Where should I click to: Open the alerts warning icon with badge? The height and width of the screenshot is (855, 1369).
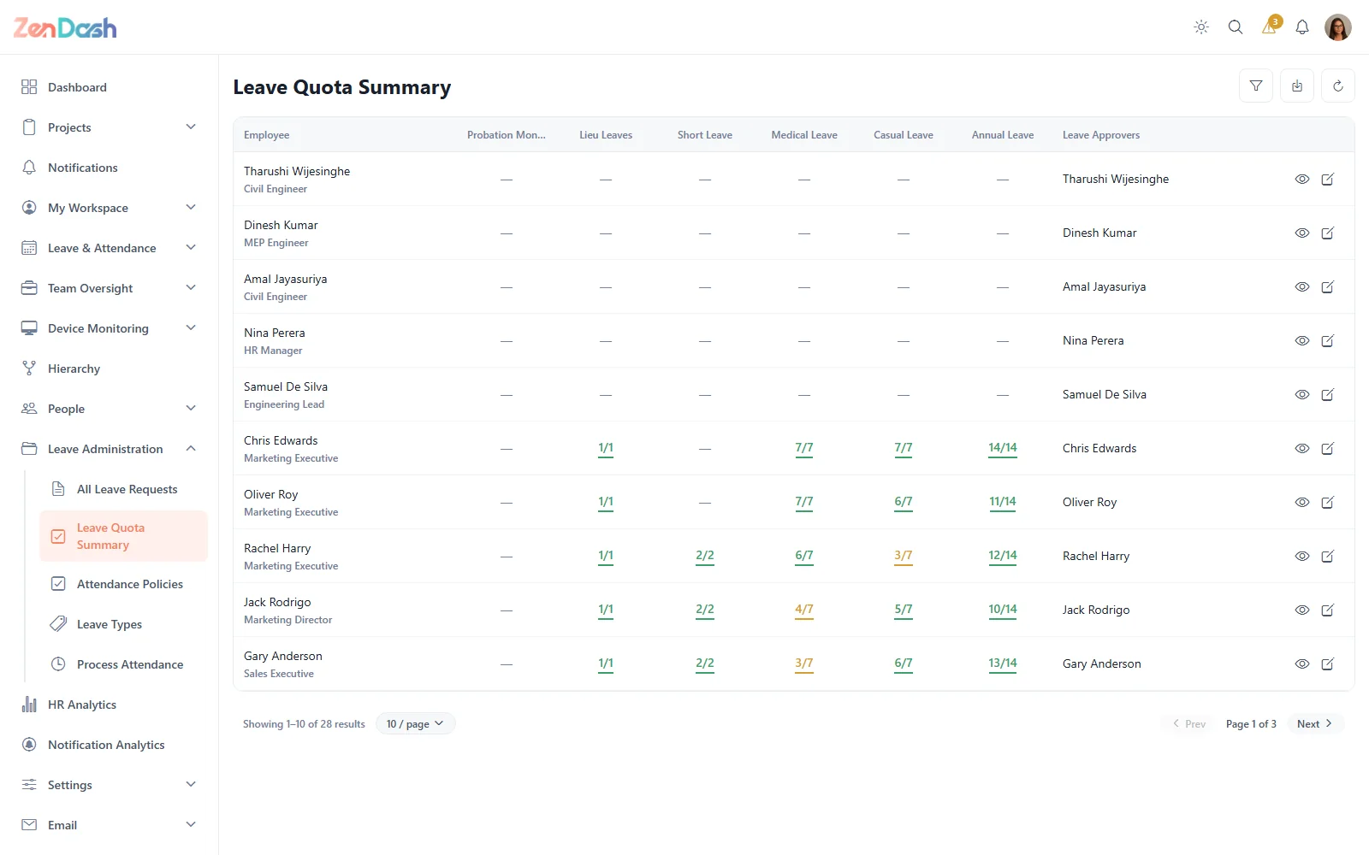coord(1270,27)
